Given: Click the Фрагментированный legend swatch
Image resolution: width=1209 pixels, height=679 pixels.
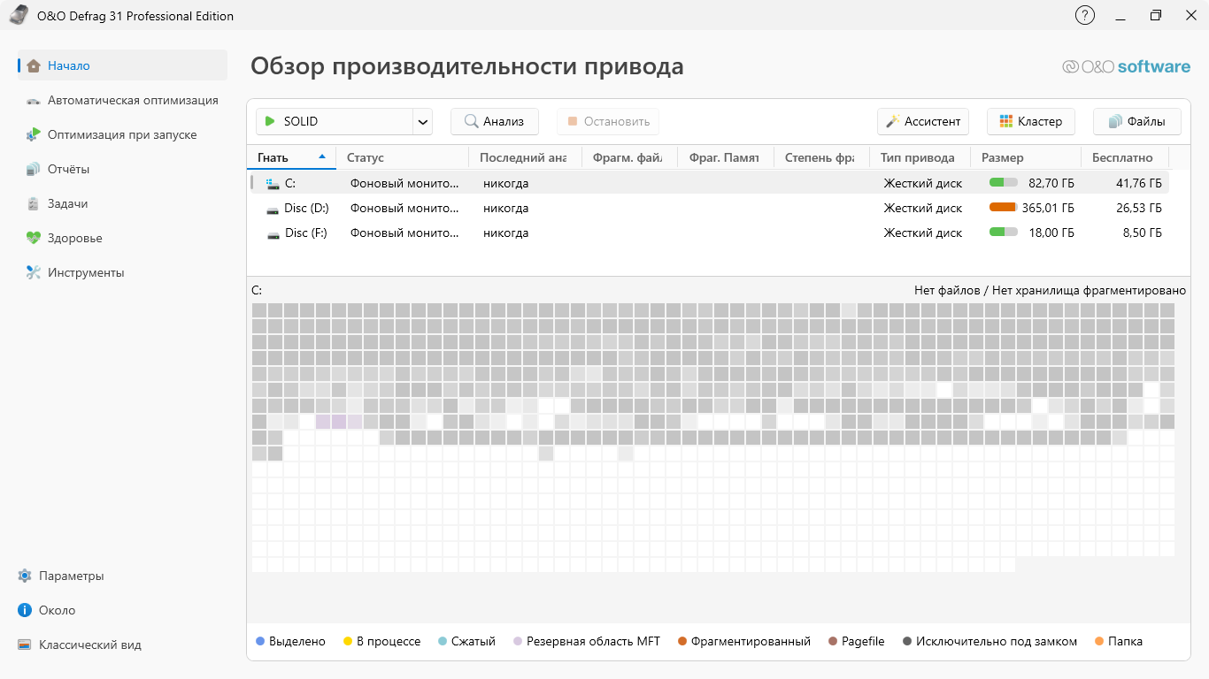Looking at the screenshot, I should (x=682, y=641).
